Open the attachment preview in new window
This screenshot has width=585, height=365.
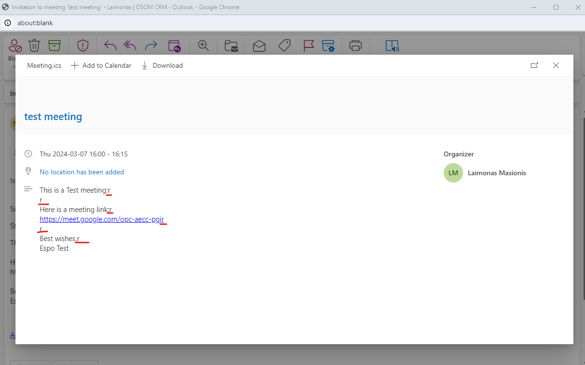(x=534, y=65)
